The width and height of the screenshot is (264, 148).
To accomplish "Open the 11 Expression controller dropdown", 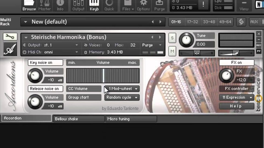I will coord(237,97).
